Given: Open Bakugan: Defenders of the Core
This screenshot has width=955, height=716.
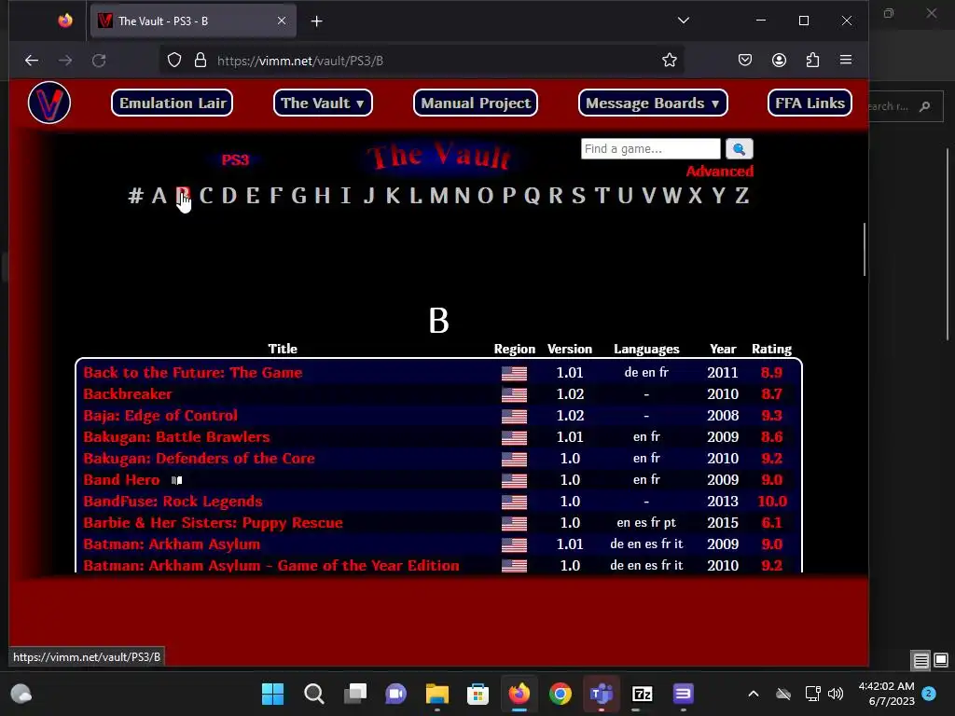Looking at the screenshot, I should tap(200, 459).
